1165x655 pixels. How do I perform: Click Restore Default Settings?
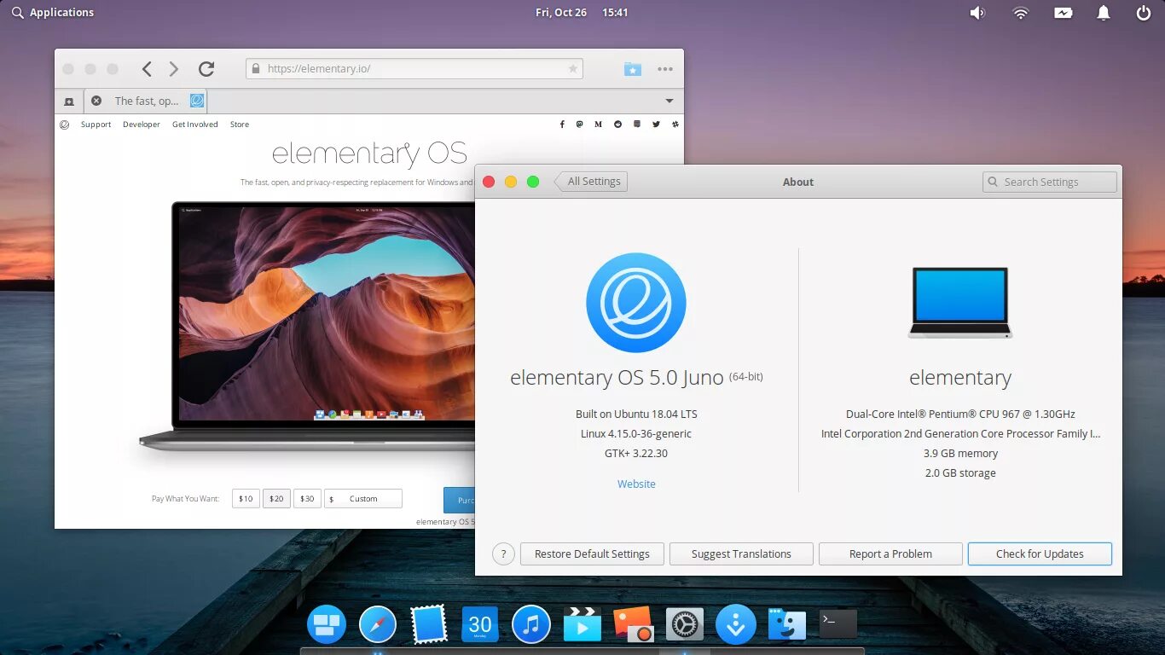592,554
